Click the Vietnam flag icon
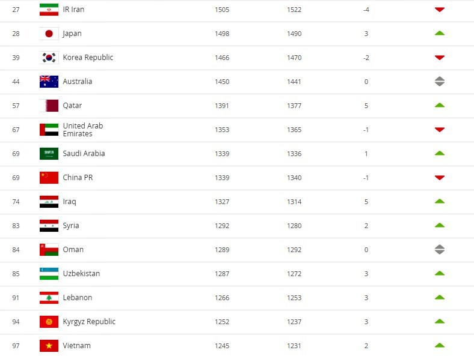The width and height of the screenshot is (474, 356). point(49,346)
